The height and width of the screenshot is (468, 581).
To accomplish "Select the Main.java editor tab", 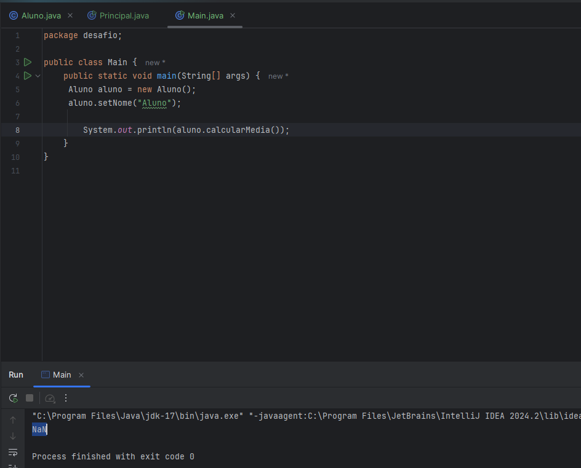I will coord(205,15).
